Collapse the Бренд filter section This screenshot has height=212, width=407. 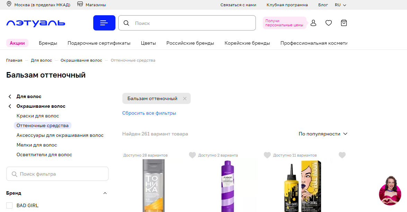[105, 193]
